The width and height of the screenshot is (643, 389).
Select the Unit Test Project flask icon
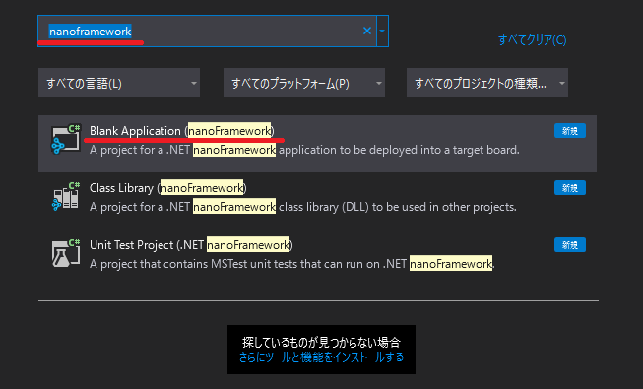(x=66, y=254)
